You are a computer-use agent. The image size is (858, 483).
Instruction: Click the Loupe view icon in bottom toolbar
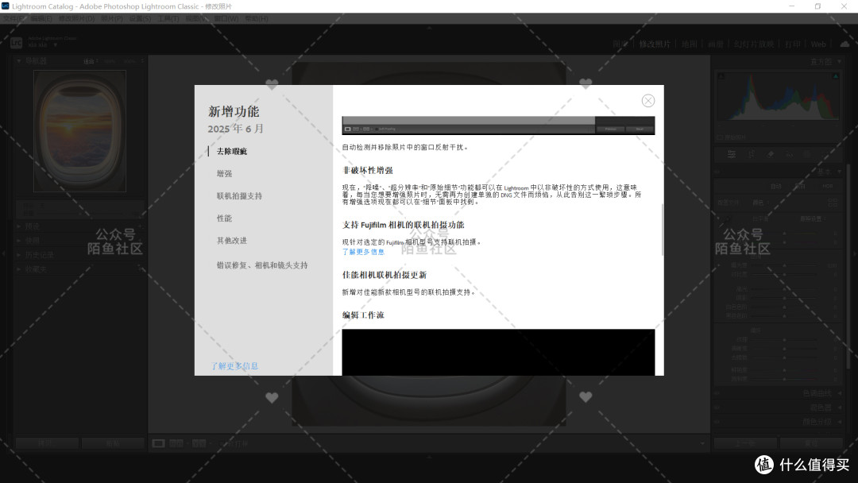point(159,443)
